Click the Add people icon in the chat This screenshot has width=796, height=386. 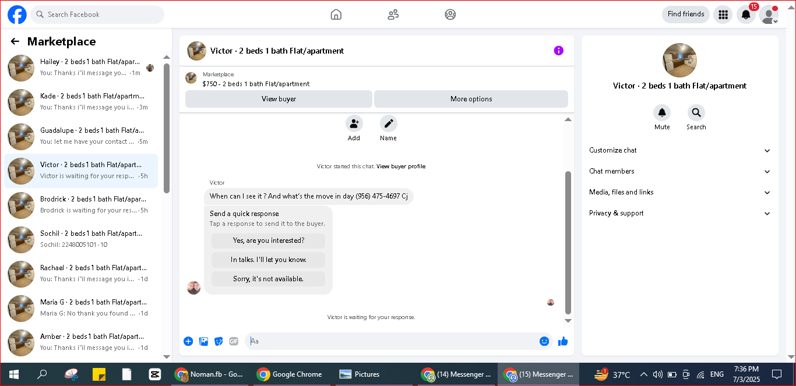click(x=354, y=123)
